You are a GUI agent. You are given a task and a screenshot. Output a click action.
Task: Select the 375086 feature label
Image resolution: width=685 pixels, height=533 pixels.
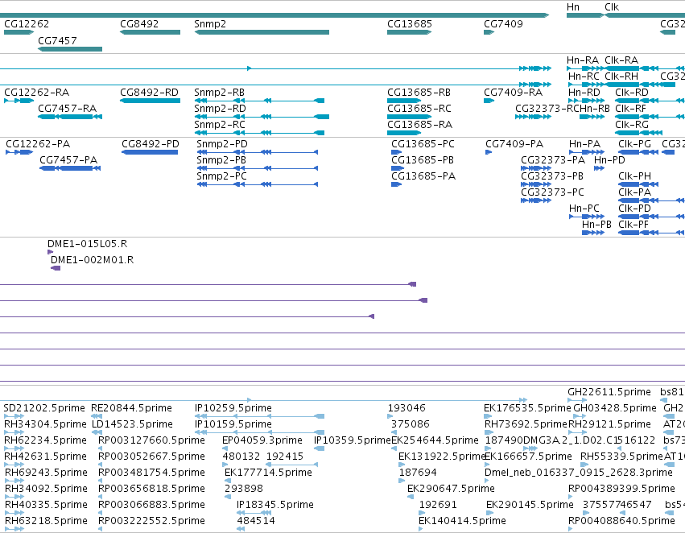coord(411,424)
